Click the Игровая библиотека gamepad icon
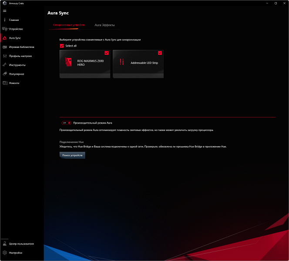Screen dimensions: 289x261 [x=5, y=47]
